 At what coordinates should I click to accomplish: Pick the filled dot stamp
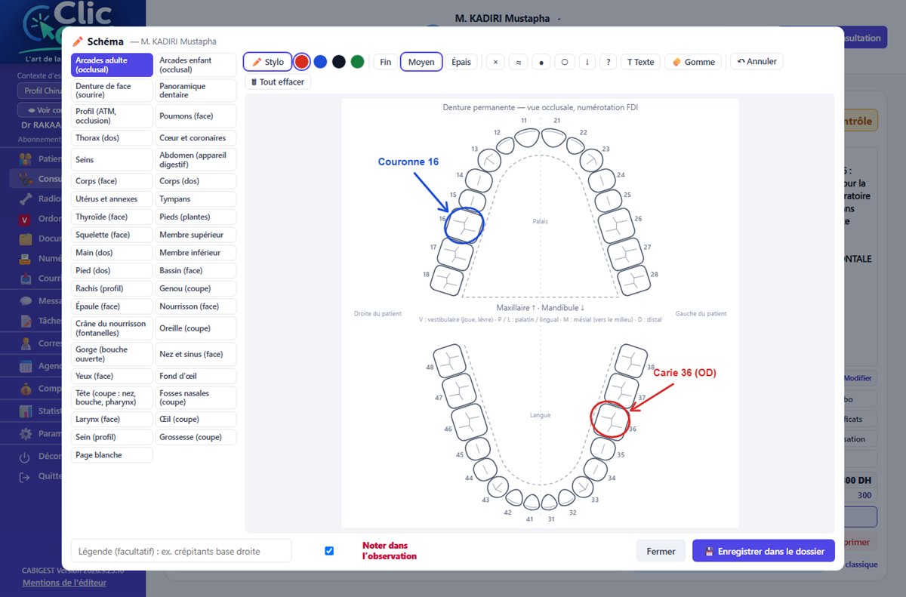[541, 62]
